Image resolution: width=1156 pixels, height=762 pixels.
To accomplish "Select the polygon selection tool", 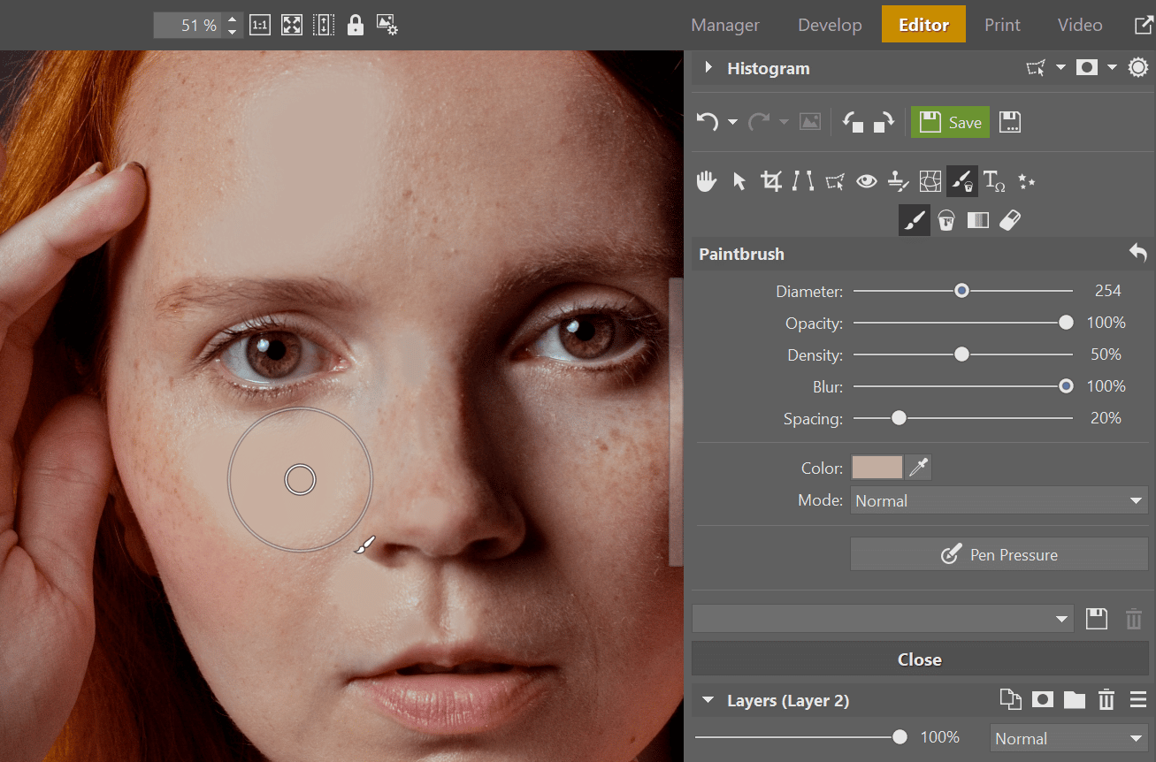I will point(835,182).
